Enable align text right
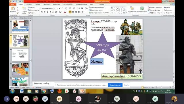 [76, 12]
